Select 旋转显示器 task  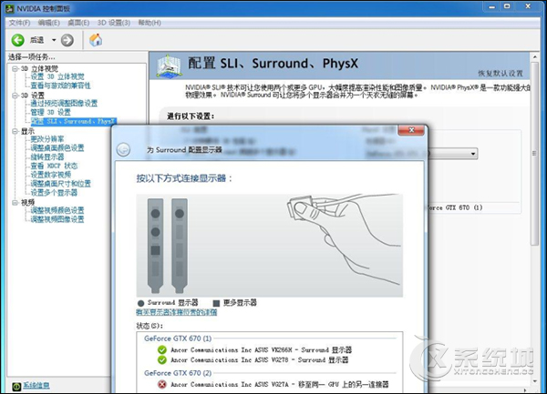(47, 157)
